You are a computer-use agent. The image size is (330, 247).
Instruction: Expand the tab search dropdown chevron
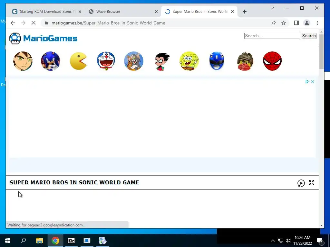(x=272, y=8)
